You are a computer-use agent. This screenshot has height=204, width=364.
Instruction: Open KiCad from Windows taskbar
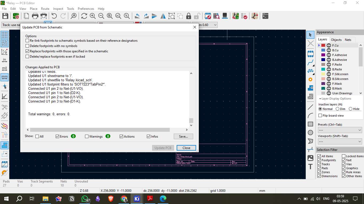click(137, 198)
